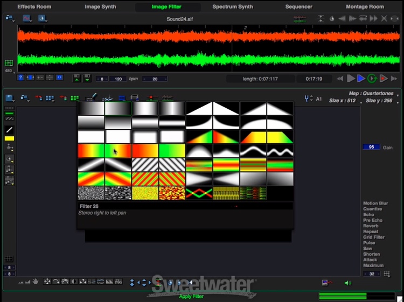Image resolution: width=404 pixels, height=302 pixels.
Task: Open the Map Quartertones dropdown
Action: [x=373, y=94]
